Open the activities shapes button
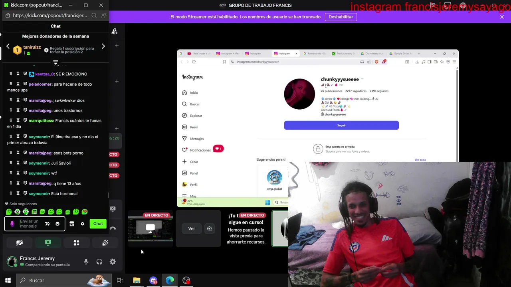Viewport: 511px width, 287px height. pyautogui.click(x=77, y=243)
